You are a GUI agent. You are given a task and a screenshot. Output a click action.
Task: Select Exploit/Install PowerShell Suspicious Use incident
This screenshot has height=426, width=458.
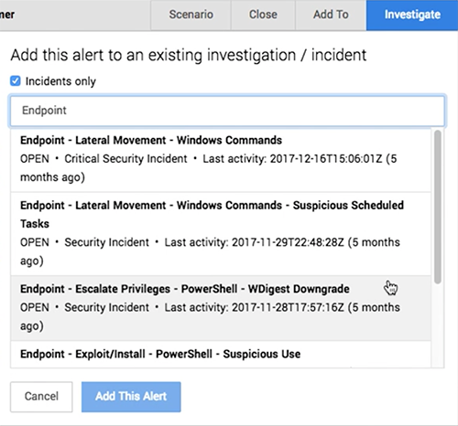click(221, 355)
